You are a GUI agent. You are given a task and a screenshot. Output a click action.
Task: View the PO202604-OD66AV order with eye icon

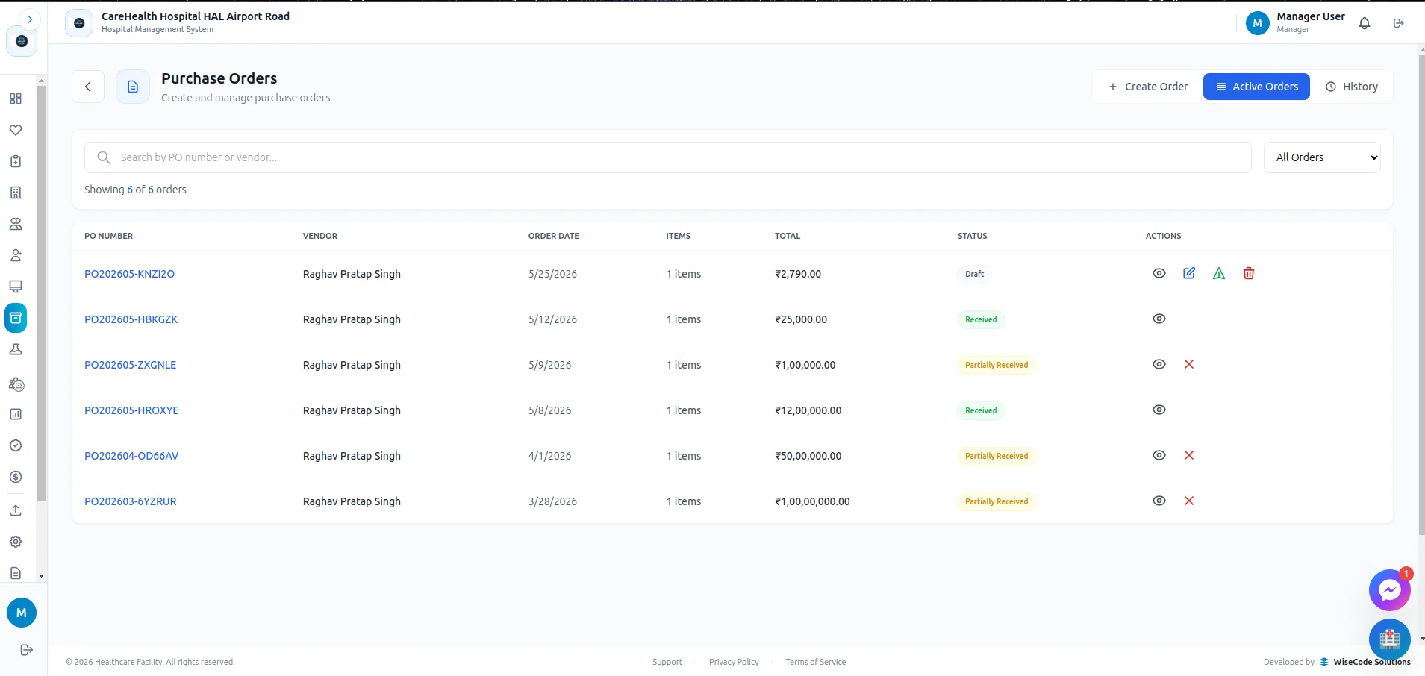point(1159,455)
